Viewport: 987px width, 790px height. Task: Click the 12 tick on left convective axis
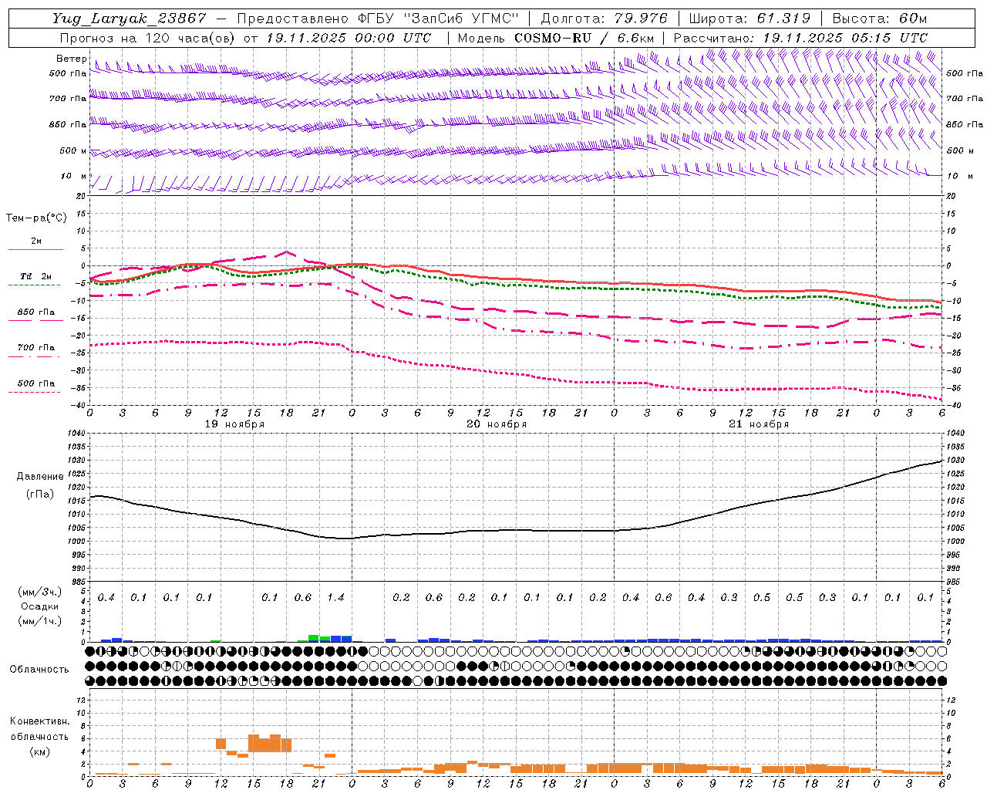tap(82, 700)
